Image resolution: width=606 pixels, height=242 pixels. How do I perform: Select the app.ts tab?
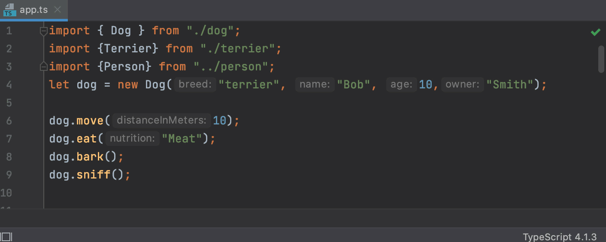click(33, 10)
